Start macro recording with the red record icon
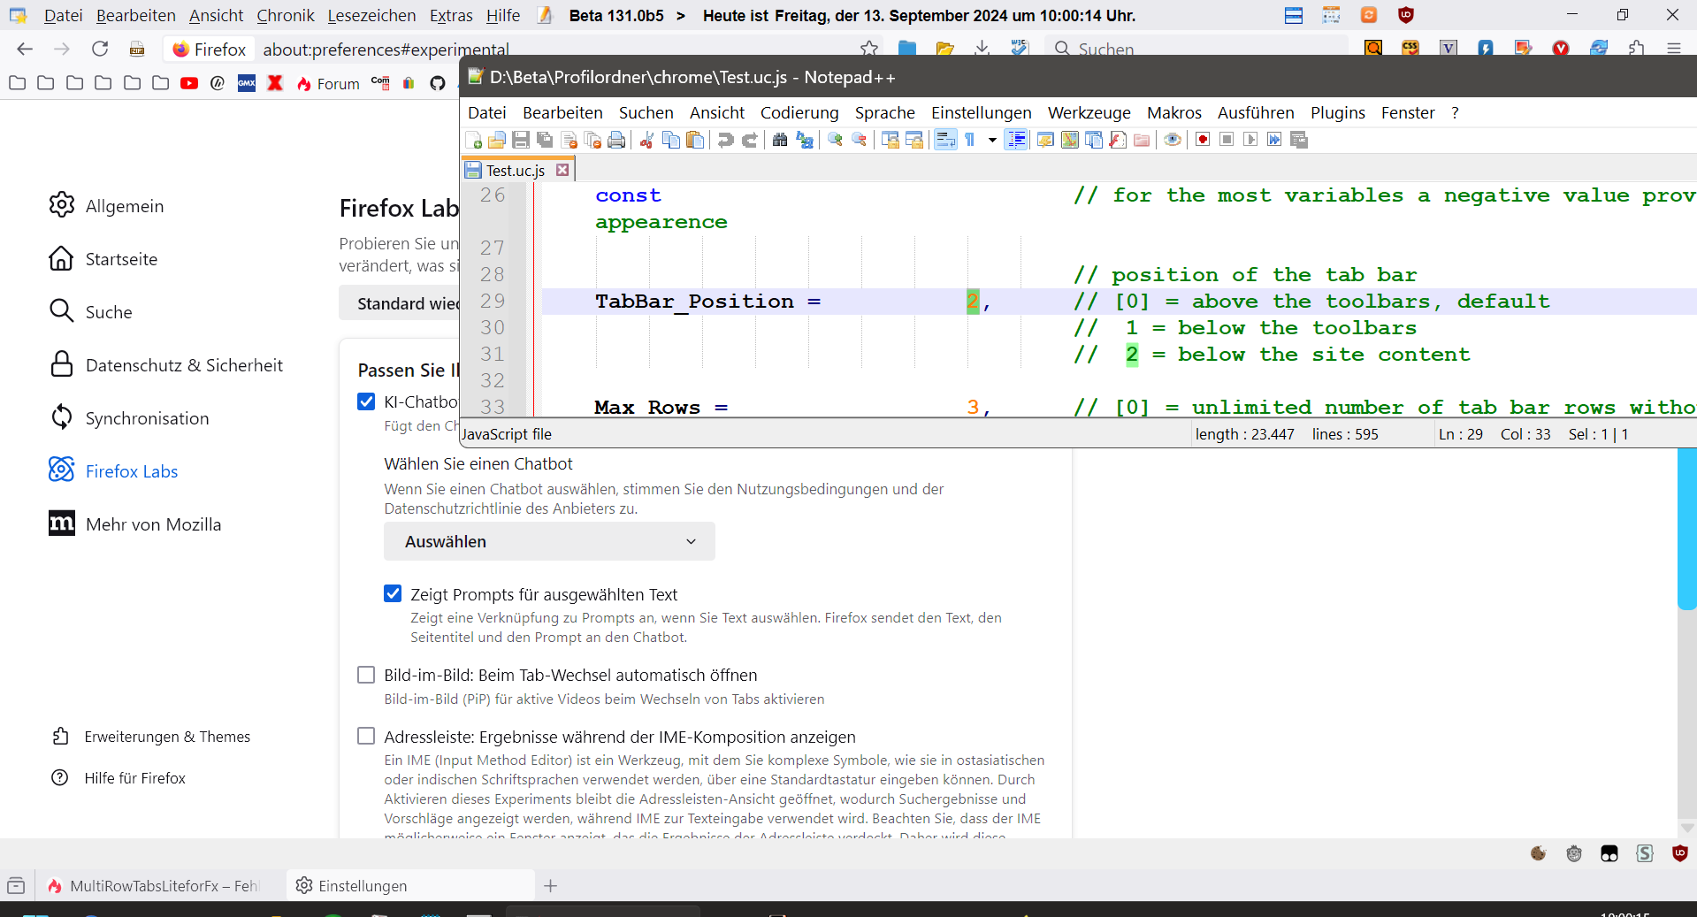 click(x=1203, y=140)
